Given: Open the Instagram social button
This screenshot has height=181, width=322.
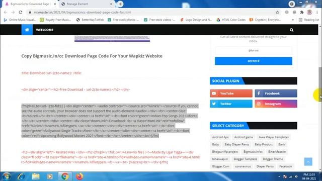Looking at the screenshot, I should (276, 104).
